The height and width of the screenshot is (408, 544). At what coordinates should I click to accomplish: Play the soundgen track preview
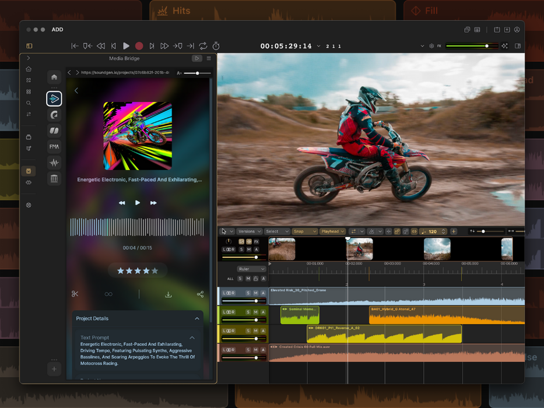click(x=138, y=203)
